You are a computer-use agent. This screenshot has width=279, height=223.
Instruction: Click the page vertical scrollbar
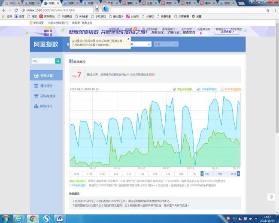(x=277, y=78)
